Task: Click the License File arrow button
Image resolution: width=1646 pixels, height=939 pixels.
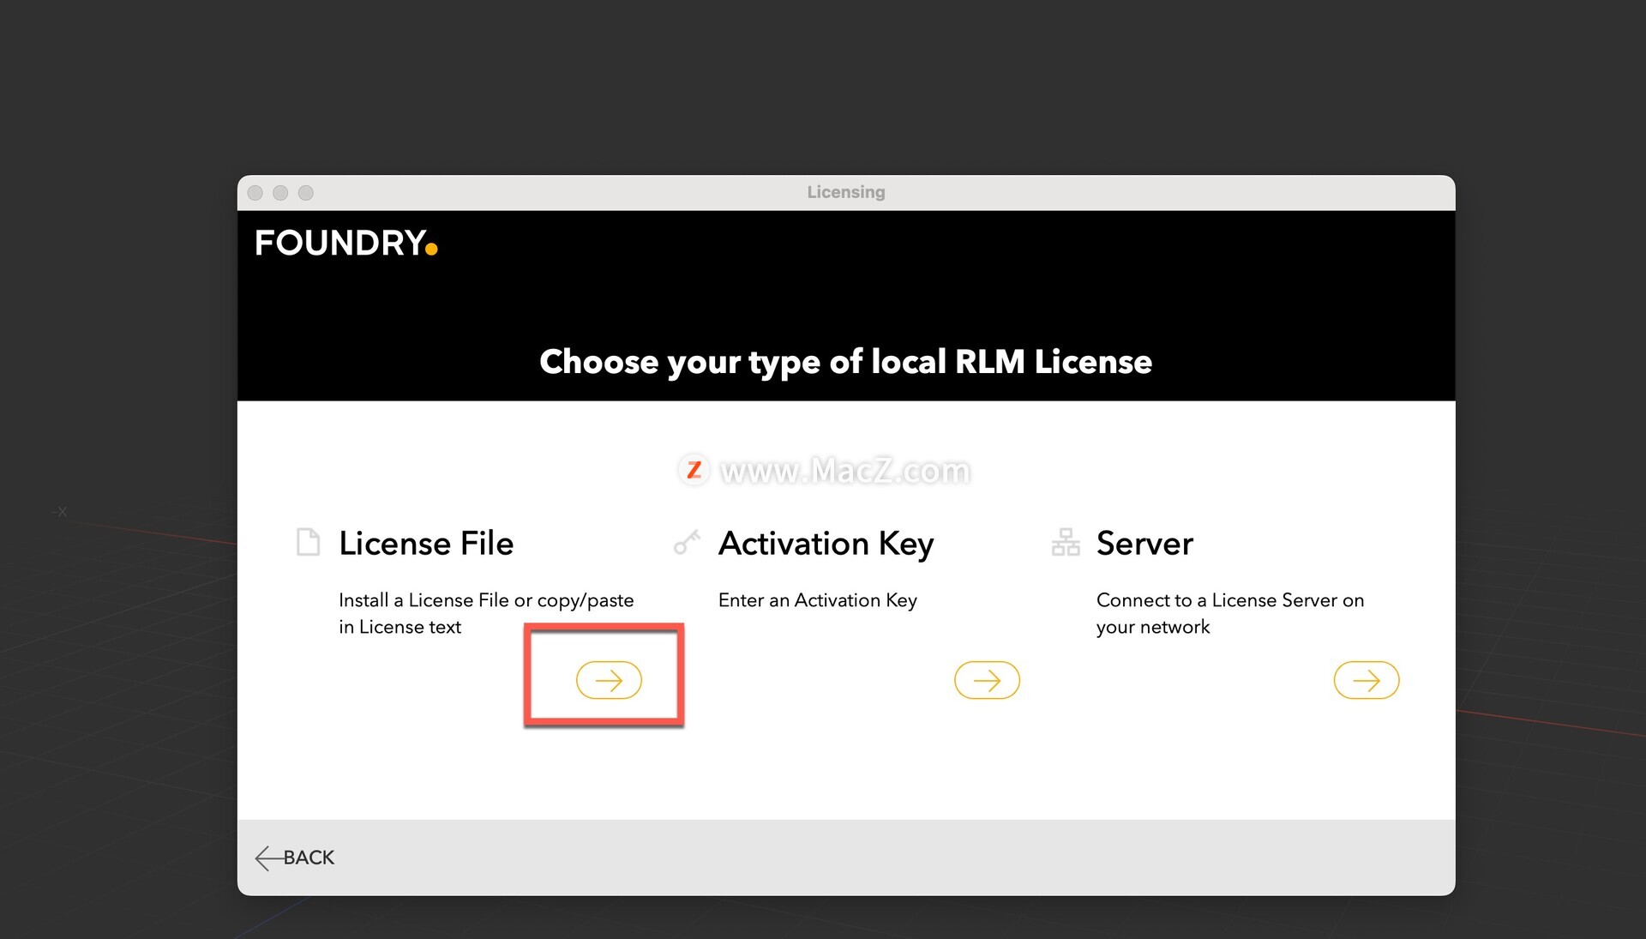Action: (x=609, y=680)
